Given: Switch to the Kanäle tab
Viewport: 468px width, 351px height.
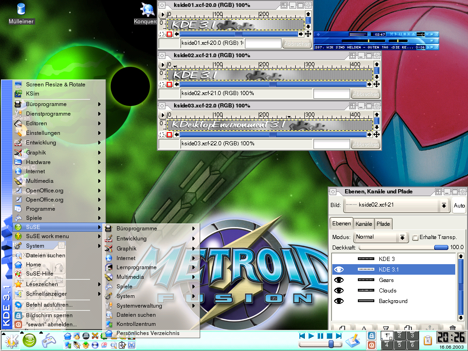Looking at the screenshot, I should pyautogui.click(x=363, y=224).
